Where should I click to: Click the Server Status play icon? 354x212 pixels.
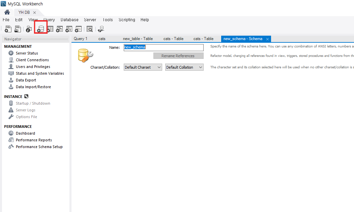[11, 53]
